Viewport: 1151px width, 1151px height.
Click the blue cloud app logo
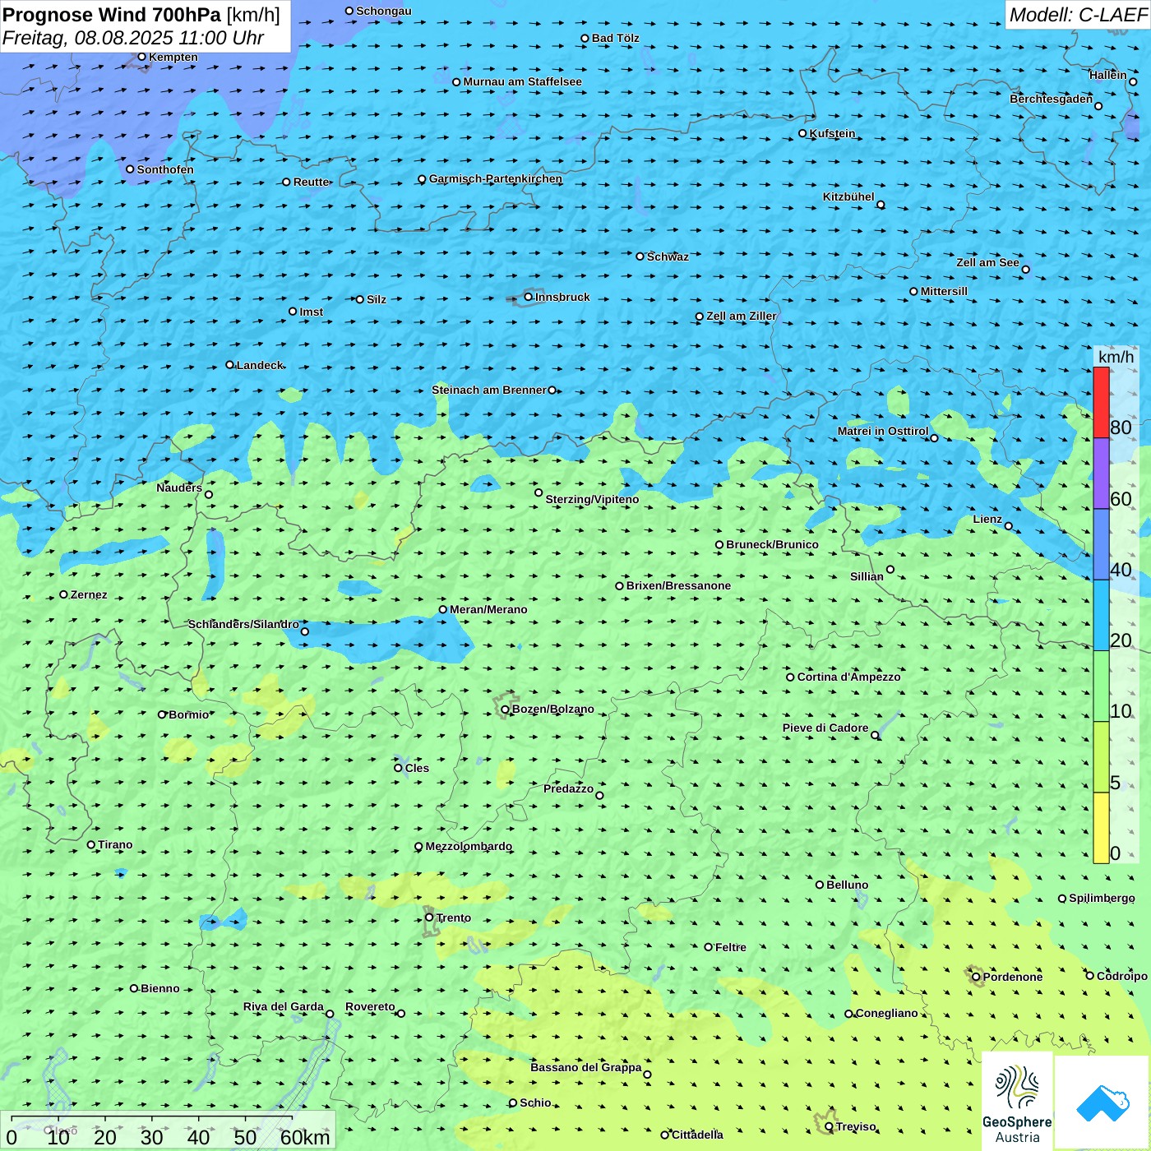point(1102,1103)
